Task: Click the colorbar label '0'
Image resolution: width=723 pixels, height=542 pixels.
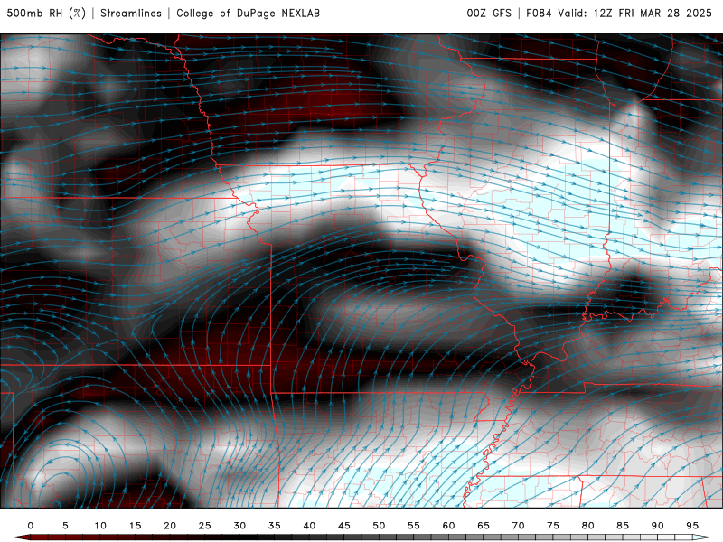Action: pos(31,526)
